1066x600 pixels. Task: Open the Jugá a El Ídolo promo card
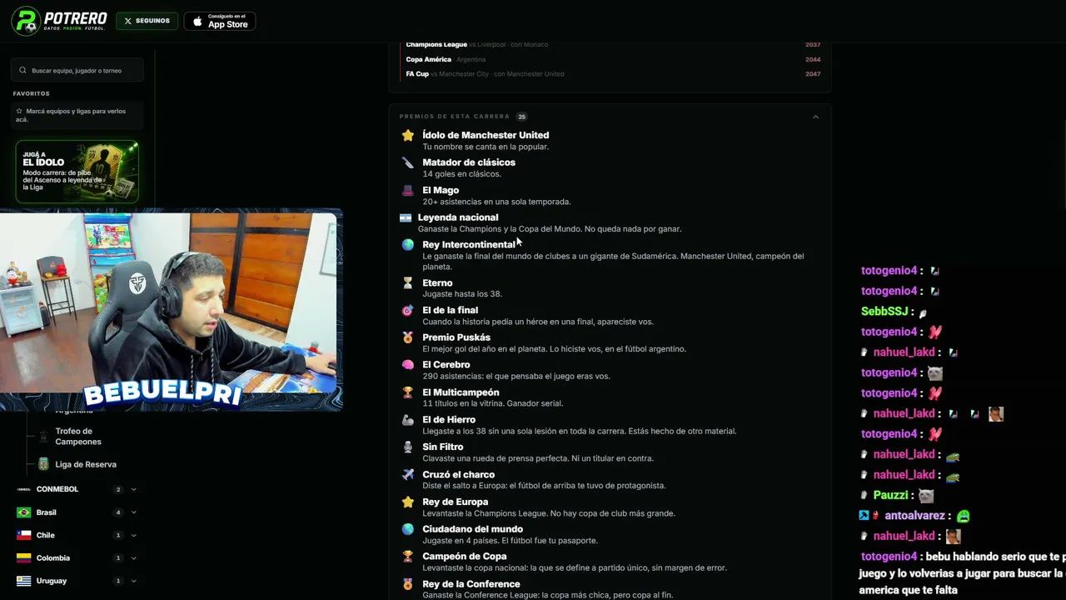pos(77,172)
